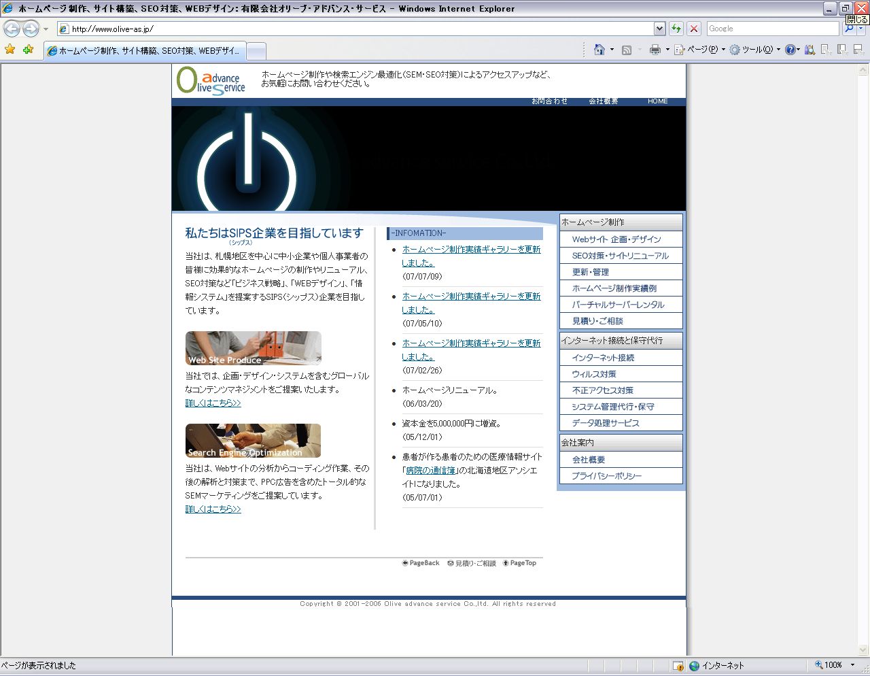Click the Home toolbar icon
870x676 pixels.
click(x=599, y=50)
